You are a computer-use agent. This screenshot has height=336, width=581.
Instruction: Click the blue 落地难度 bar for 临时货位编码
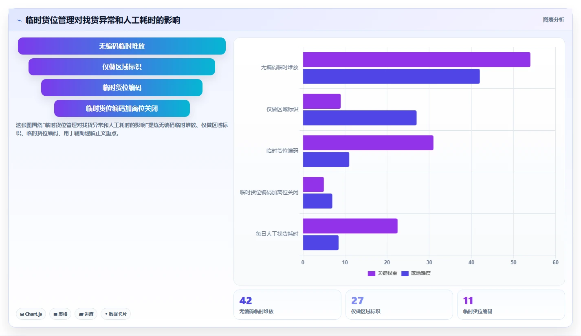pyautogui.click(x=326, y=159)
